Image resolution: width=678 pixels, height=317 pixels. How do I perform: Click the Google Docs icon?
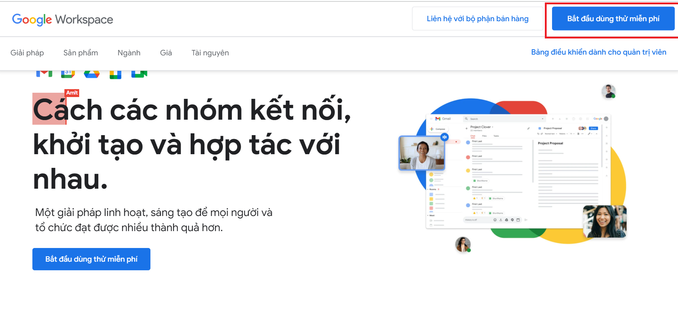pos(115,74)
